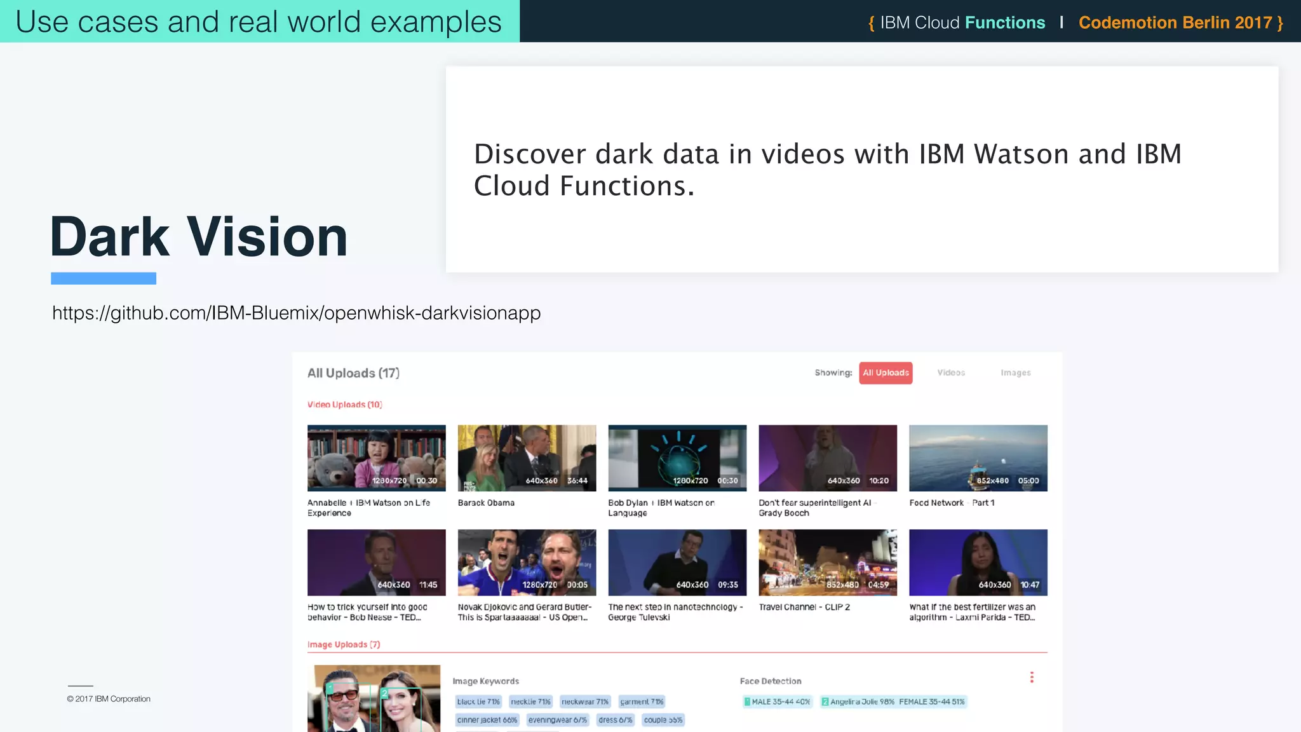Click the 'eveningwear 67%' keyword tag
This screenshot has width=1301, height=732.
point(558,720)
